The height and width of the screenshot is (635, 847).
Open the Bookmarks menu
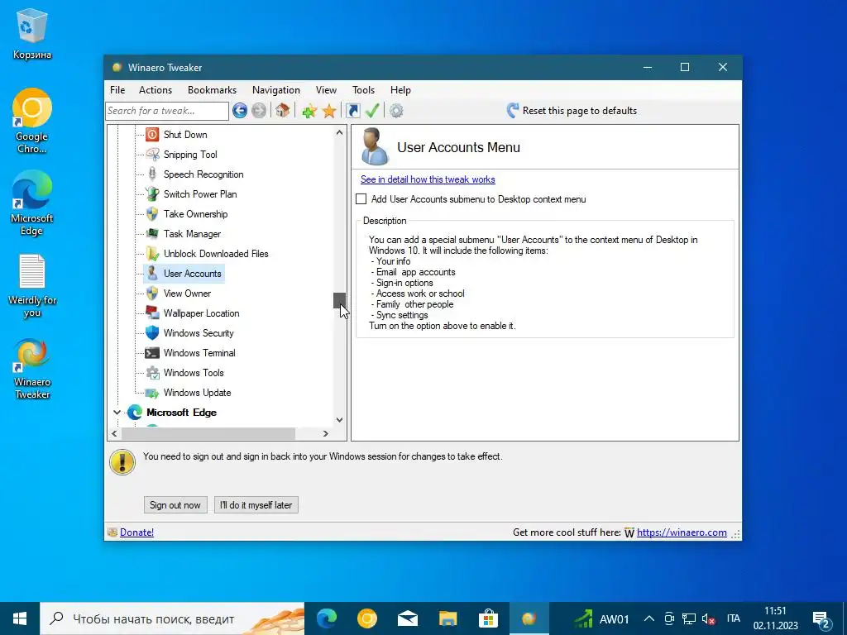pyautogui.click(x=213, y=90)
